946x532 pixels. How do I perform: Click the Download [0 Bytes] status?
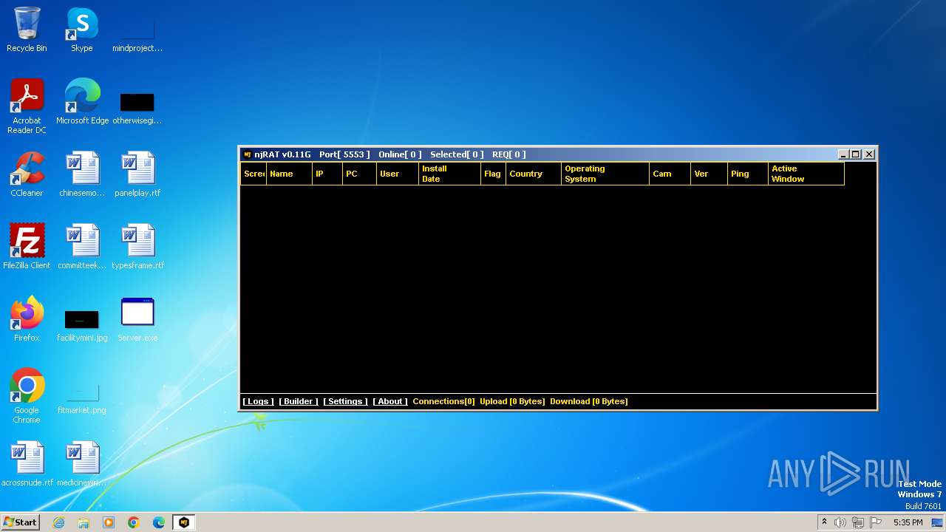click(x=589, y=401)
